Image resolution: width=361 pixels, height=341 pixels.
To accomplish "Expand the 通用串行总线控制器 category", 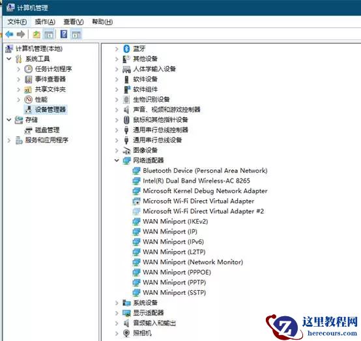I will coord(117,130).
